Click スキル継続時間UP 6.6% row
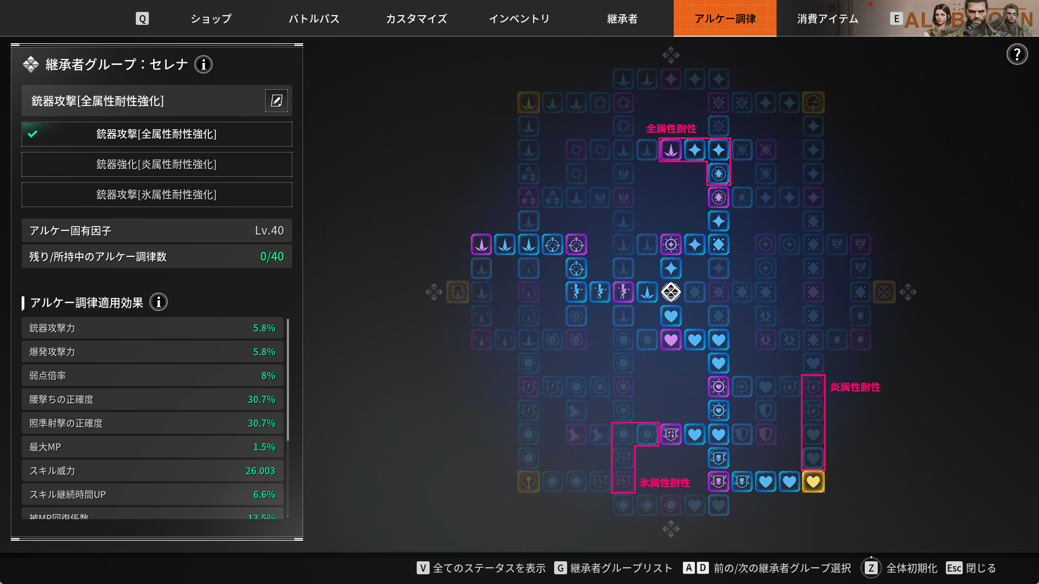 [153, 495]
